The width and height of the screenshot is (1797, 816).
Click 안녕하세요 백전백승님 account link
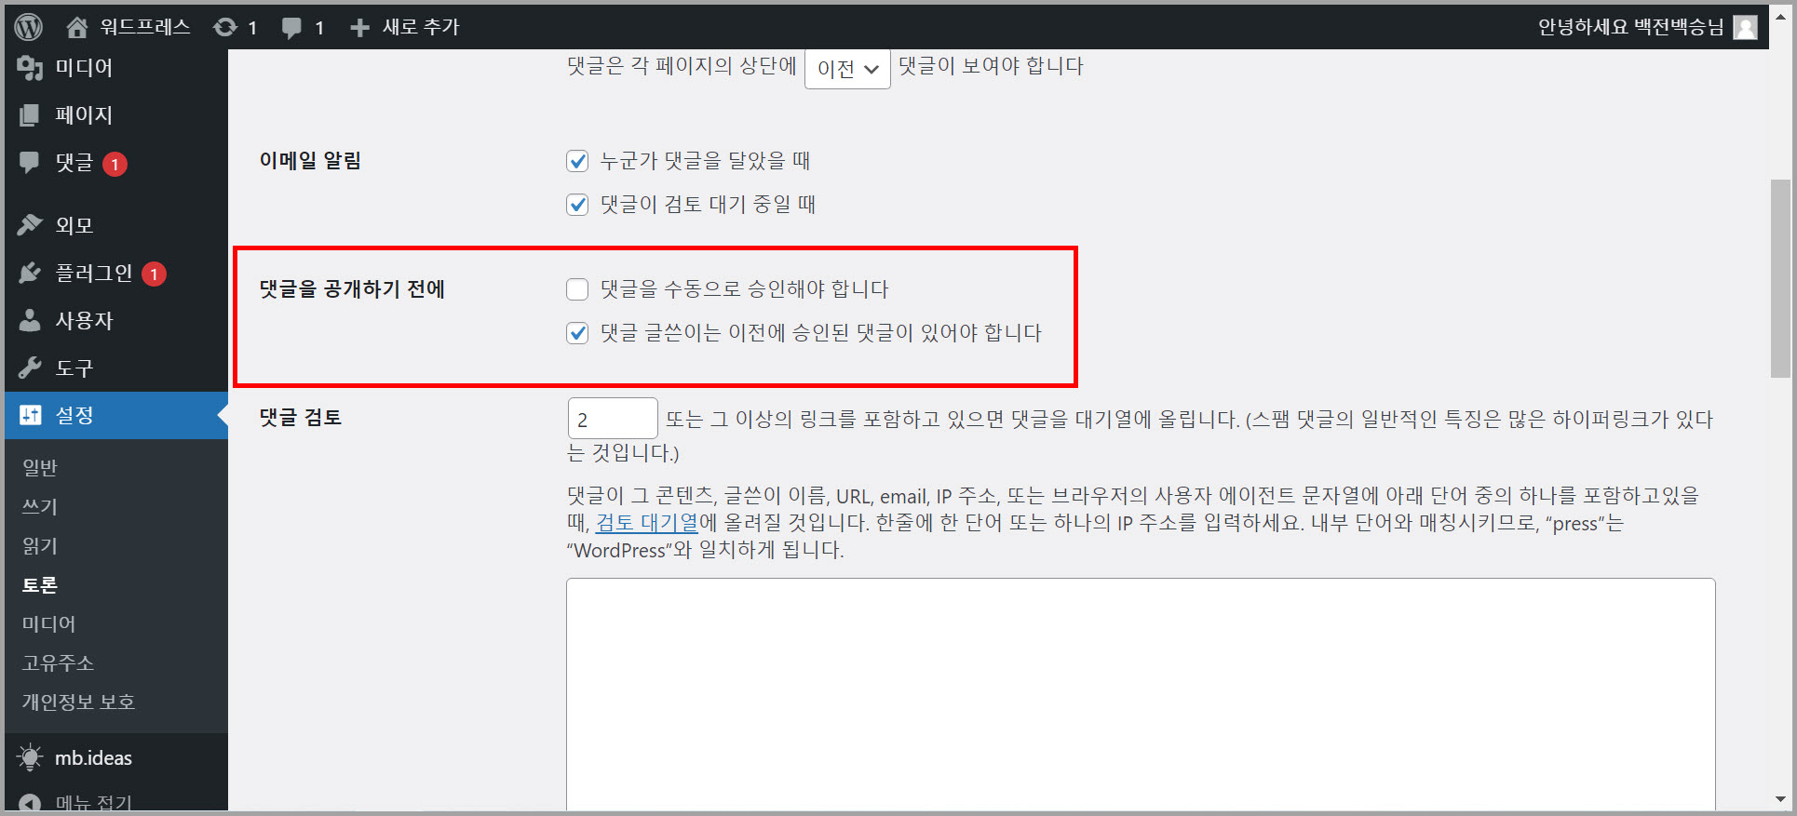pos(1630,27)
